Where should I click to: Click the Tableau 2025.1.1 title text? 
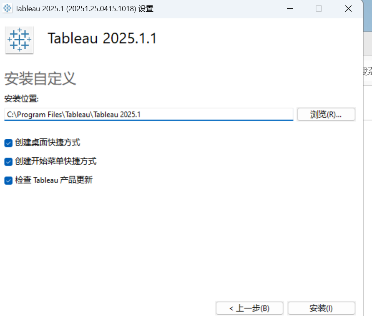(x=102, y=38)
